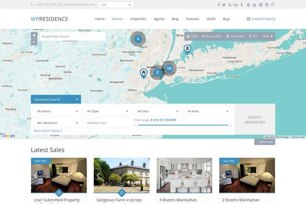This screenshot has width=306, height=204.
Task: Show next image on 3 Rooms Manhattan card
Action: pyautogui.click(x=207, y=175)
